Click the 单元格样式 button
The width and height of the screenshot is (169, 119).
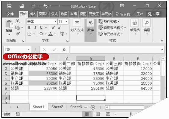click(x=111, y=34)
